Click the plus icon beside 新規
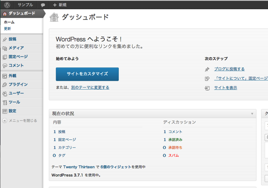Screen dimensions: 268x188 coord(55,5)
